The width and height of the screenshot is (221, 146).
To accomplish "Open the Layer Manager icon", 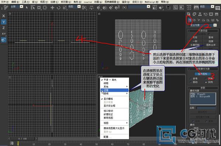I will (x=168, y=7).
